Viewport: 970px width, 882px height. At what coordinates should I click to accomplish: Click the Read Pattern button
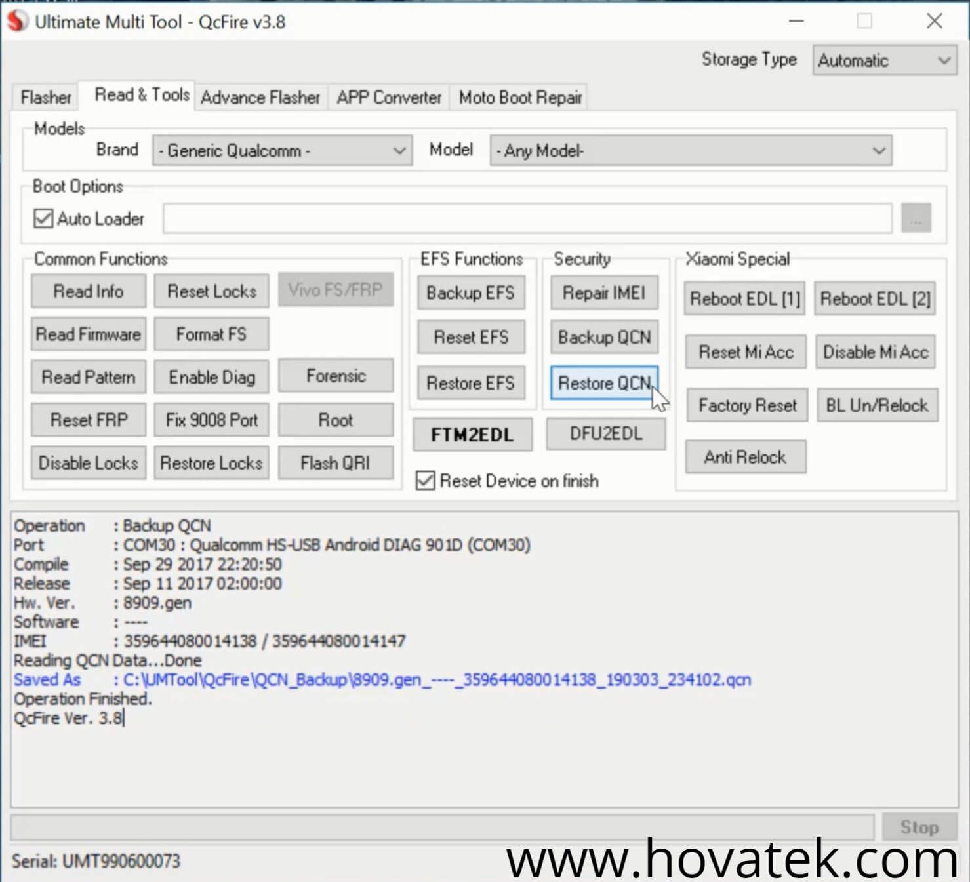pyautogui.click(x=89, y=377)
